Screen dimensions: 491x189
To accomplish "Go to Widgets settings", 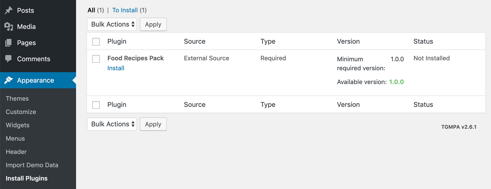I will [17, 125].
